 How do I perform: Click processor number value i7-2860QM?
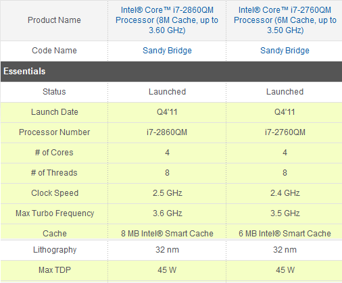point(167,132)
